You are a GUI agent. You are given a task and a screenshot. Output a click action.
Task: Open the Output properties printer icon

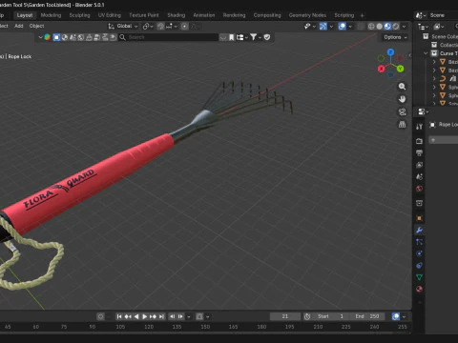pyautogui.click(x=419, y=152)
